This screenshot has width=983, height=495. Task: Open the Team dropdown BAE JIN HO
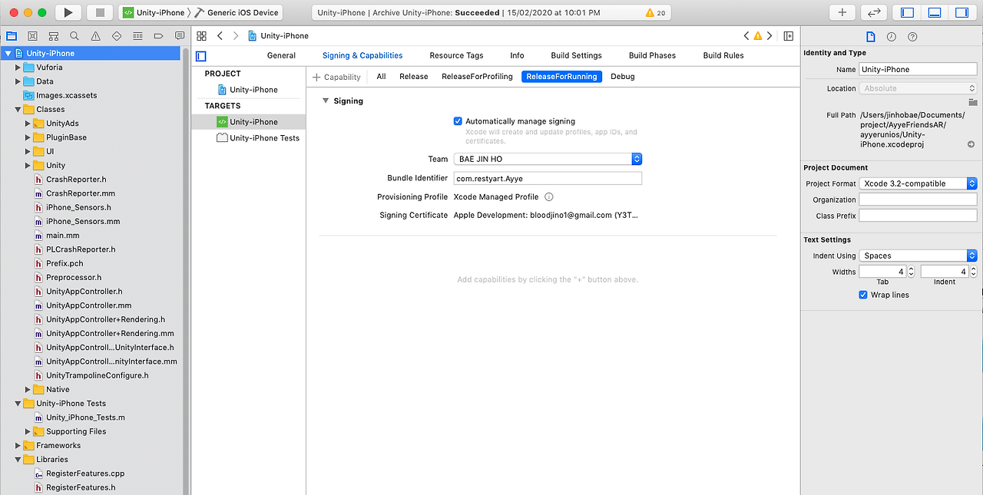pyautogui.click(x=548, y=159)
